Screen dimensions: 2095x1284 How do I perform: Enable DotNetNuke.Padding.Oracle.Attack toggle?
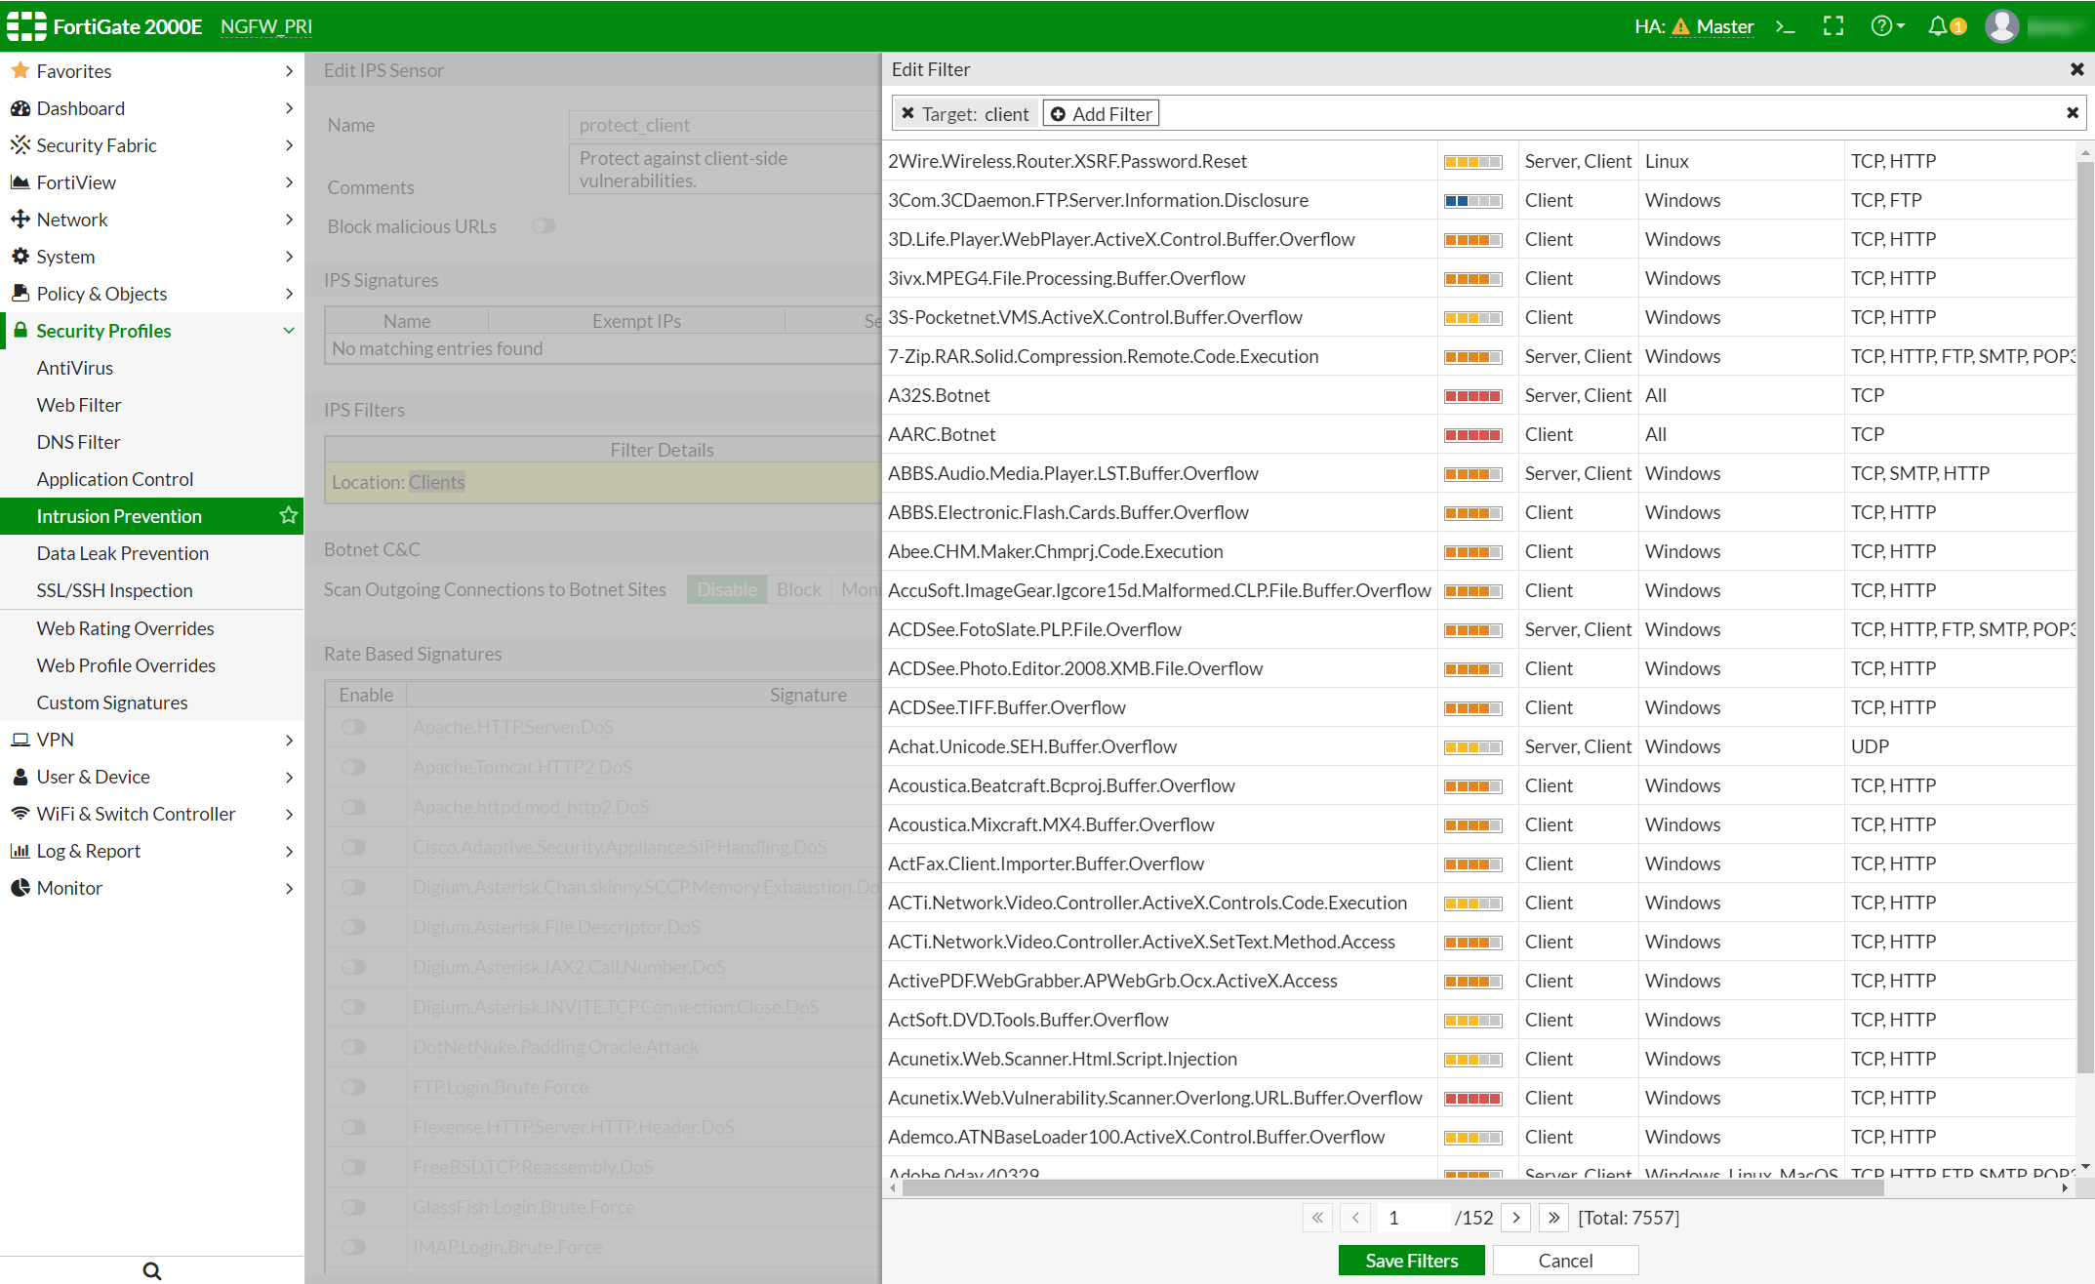coord(353,1047)
